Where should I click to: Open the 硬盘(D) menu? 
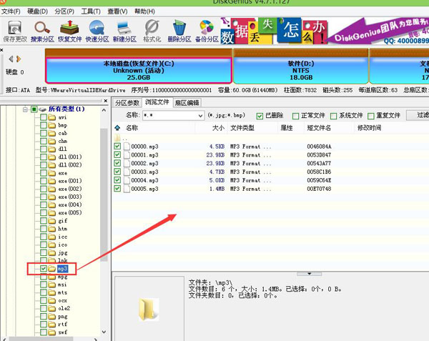[37, 11]
